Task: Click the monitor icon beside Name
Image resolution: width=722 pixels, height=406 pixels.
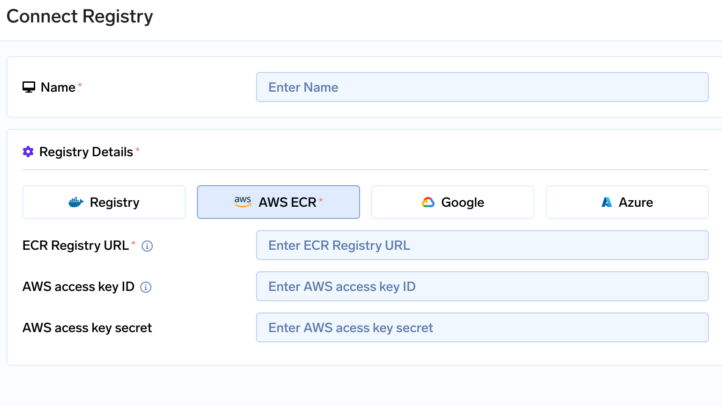Action: (x=29, y=87)
